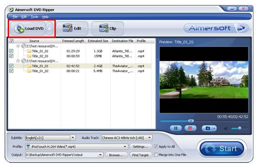
Task: Toggle the select-all checkbox in header
Action: (x=11, y=41)
